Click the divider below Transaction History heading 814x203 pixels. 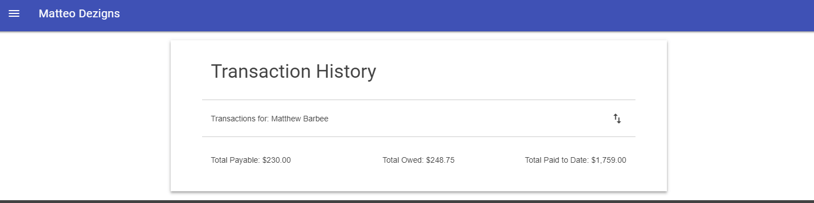coord(419,100)
